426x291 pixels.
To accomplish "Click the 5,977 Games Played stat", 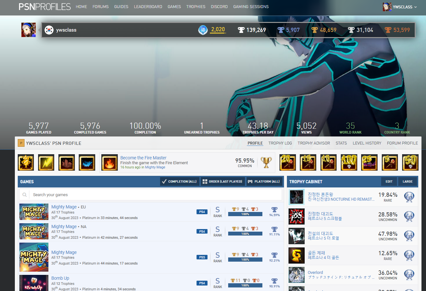I will click(x=39, y=128).
